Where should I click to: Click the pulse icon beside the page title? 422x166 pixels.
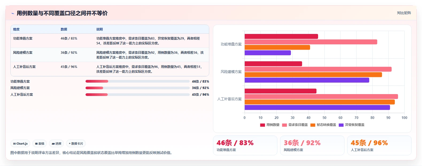(x=13, y=13)
